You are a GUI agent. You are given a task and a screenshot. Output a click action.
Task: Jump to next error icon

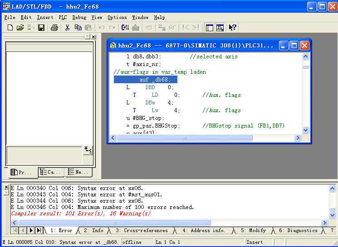pos(196,28)
